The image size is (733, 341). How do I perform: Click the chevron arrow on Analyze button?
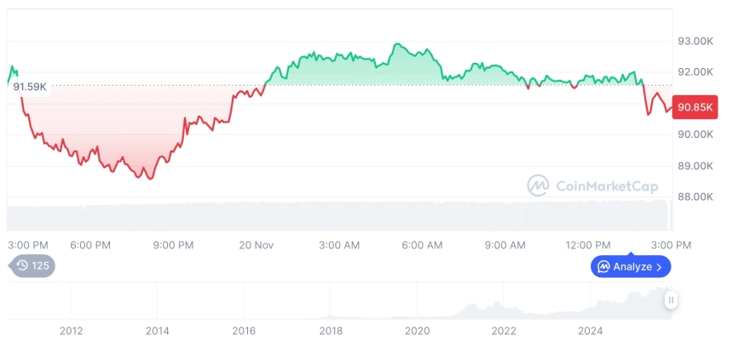[659, 267]
